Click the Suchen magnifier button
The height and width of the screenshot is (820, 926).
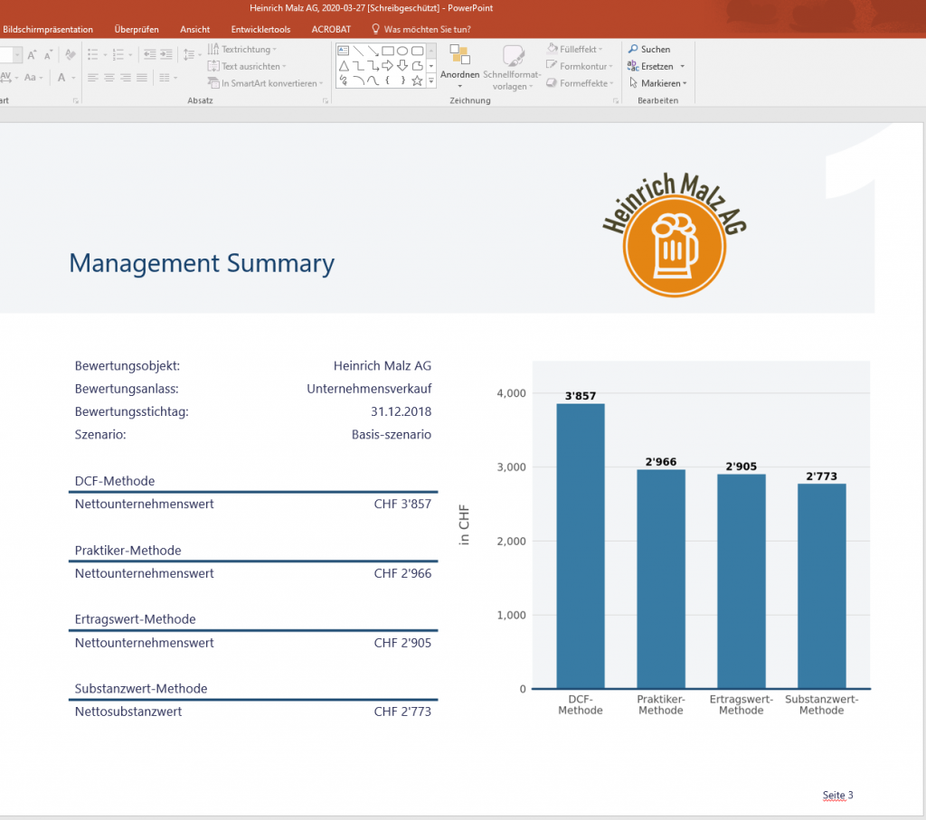[x=649, y=49]
